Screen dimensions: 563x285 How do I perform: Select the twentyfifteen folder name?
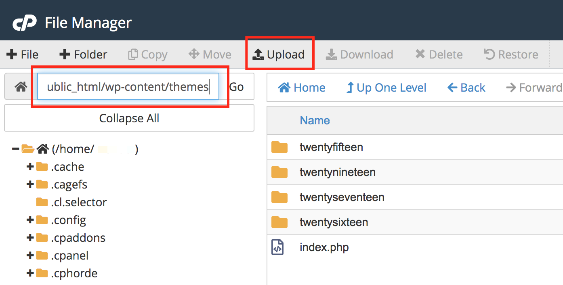coord(331,147)
